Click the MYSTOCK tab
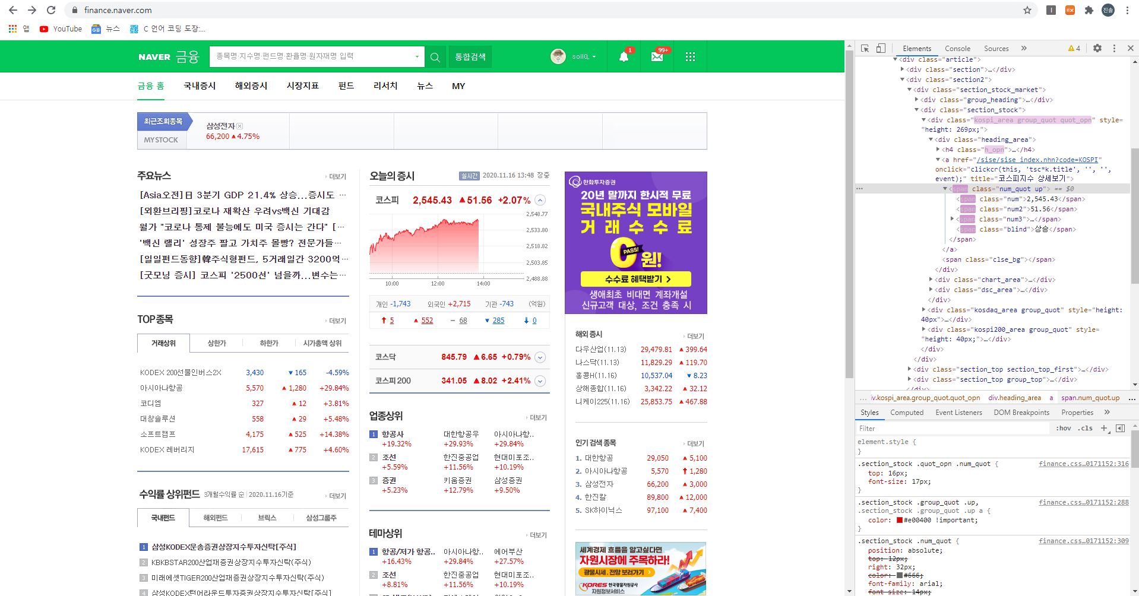 (161, 140)
